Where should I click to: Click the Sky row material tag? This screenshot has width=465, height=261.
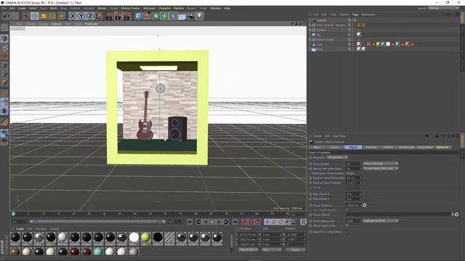pyautogui.click(x=359, y=35)
